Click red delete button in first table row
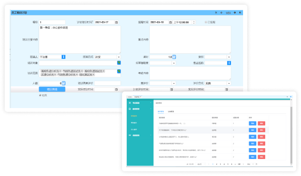Screen dimensions: 301x176 [261, 124]
